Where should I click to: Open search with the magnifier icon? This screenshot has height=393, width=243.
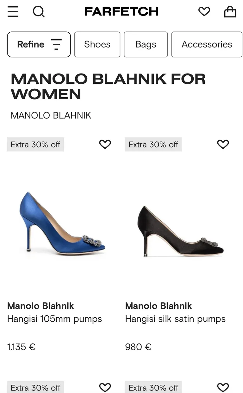tap(39, 12)
